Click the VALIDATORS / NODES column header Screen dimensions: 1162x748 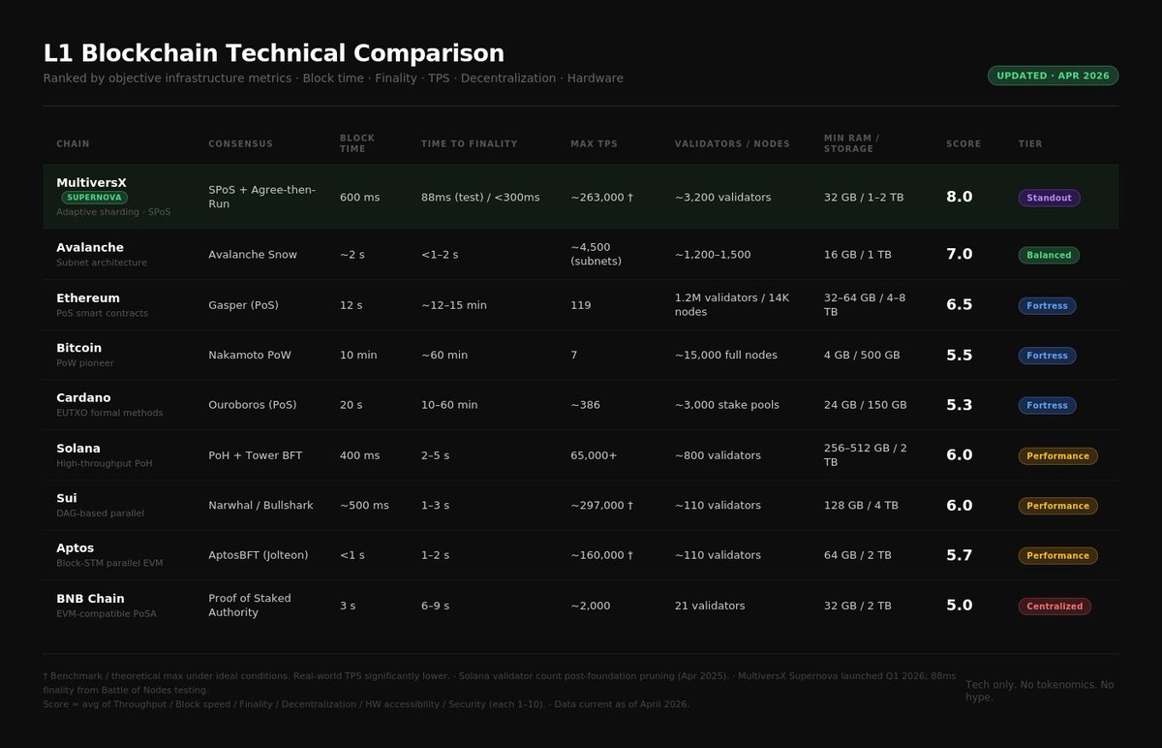[732, 144]
